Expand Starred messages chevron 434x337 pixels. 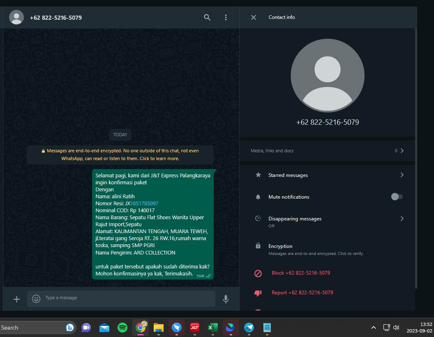402,175
